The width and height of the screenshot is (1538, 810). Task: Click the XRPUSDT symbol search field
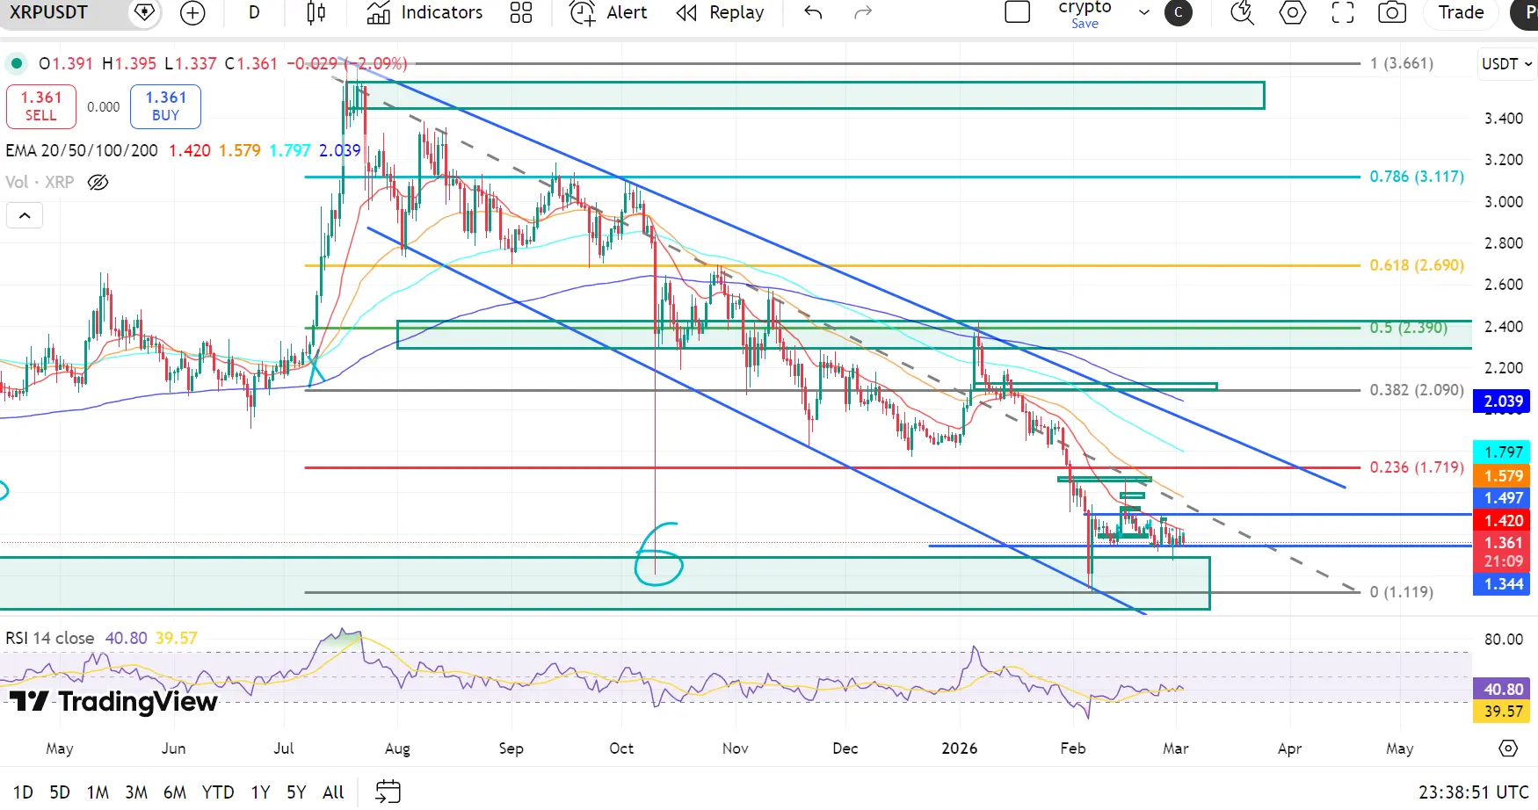pos(62,12)
